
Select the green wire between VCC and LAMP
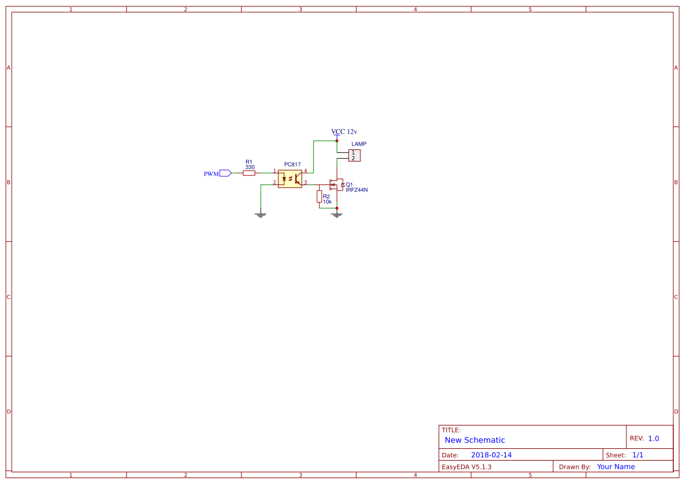point(337,146)
